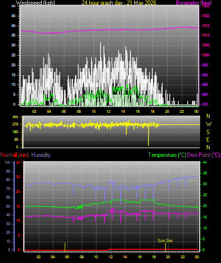Image resolution: width=221 pixels, height=263 pixels.
Task: Pick hour 14 under the temperature graph
Action: 125,257
